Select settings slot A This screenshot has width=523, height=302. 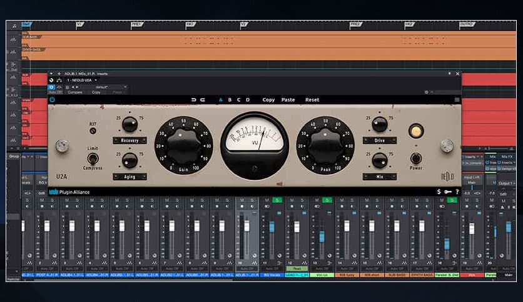(x=220, y=100)
